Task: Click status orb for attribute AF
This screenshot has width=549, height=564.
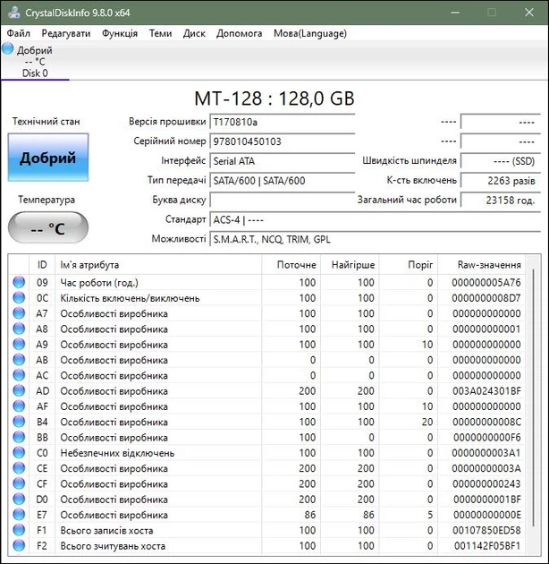Action: coord(19,406)
